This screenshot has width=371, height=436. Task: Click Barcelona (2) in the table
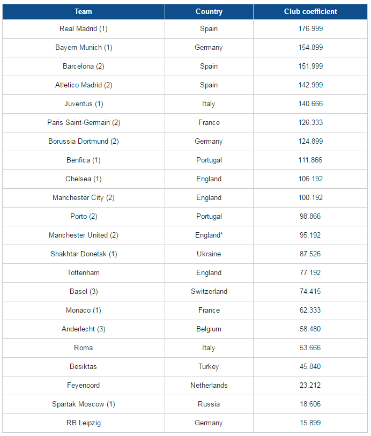pos(84,66)
